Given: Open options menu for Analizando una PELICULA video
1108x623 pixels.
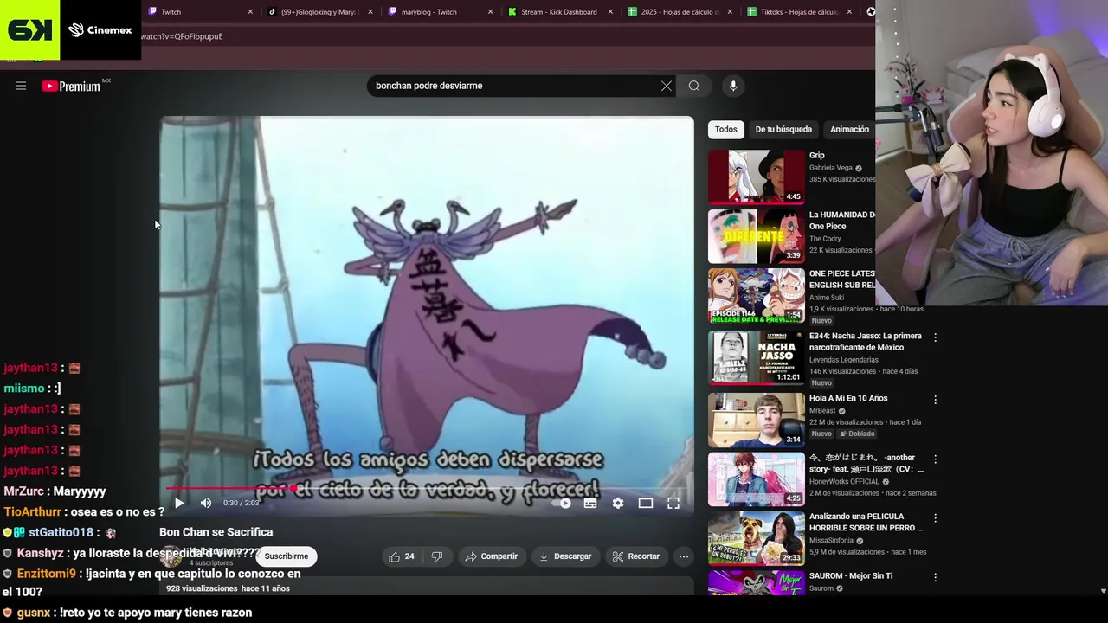Looking at the screenshot, I should [x=935, y=517].
